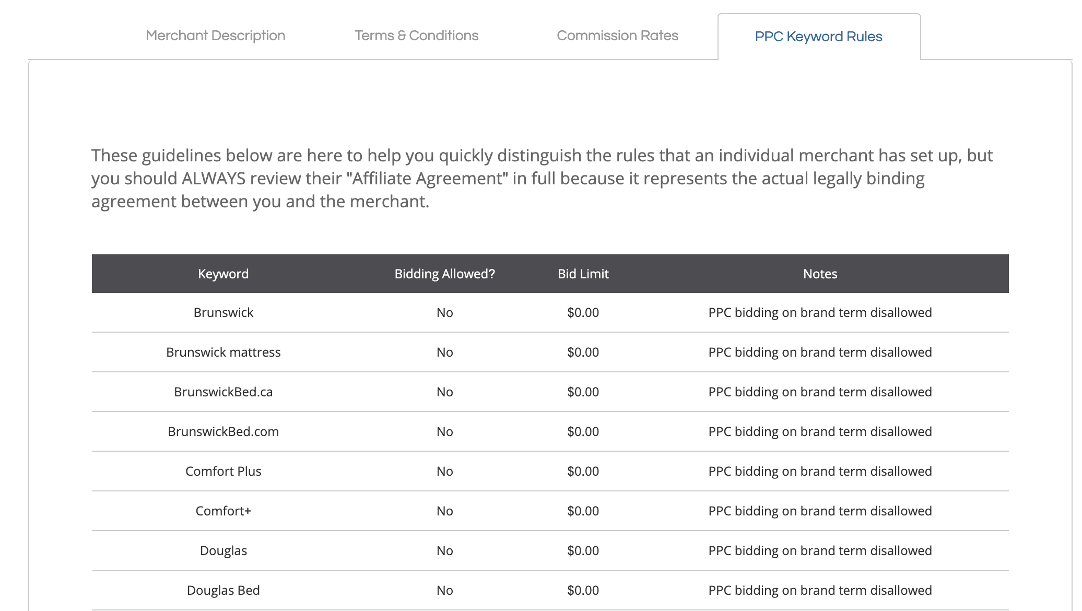The image size is (1082, 611).
Task: Click the No value in Brunswick mattress row
Action: pos(444,352)
